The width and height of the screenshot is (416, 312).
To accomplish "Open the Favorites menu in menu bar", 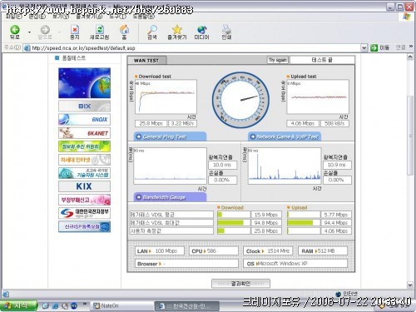I will [89, 17].
